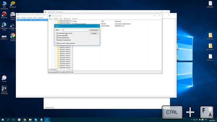Enable Искать только строку целиком

click(x=56, y=43)
